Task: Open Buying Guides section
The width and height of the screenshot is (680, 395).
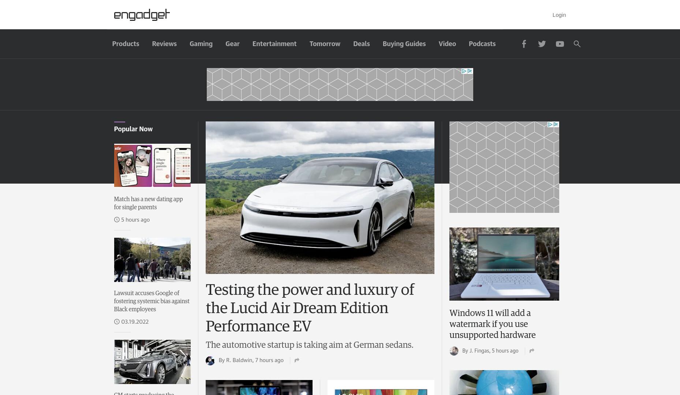Action: click(404, 44)
